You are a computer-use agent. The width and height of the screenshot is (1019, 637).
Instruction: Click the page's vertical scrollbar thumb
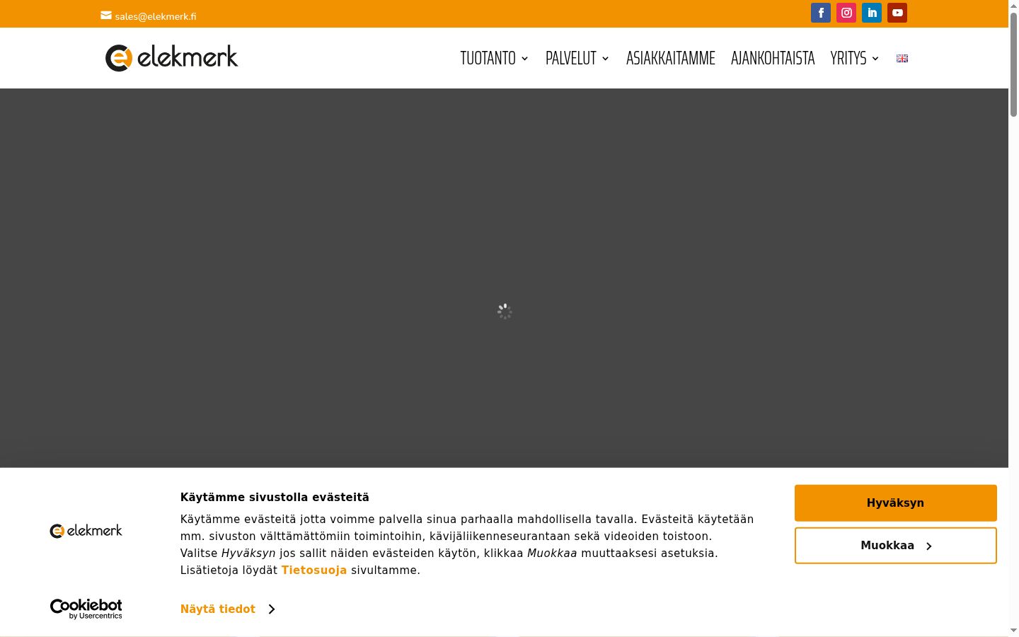(1013, 64)
